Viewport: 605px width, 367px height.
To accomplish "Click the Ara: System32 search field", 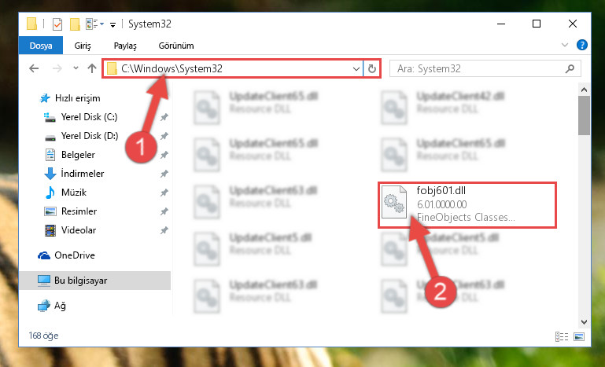I will click(x=478, y=68).
